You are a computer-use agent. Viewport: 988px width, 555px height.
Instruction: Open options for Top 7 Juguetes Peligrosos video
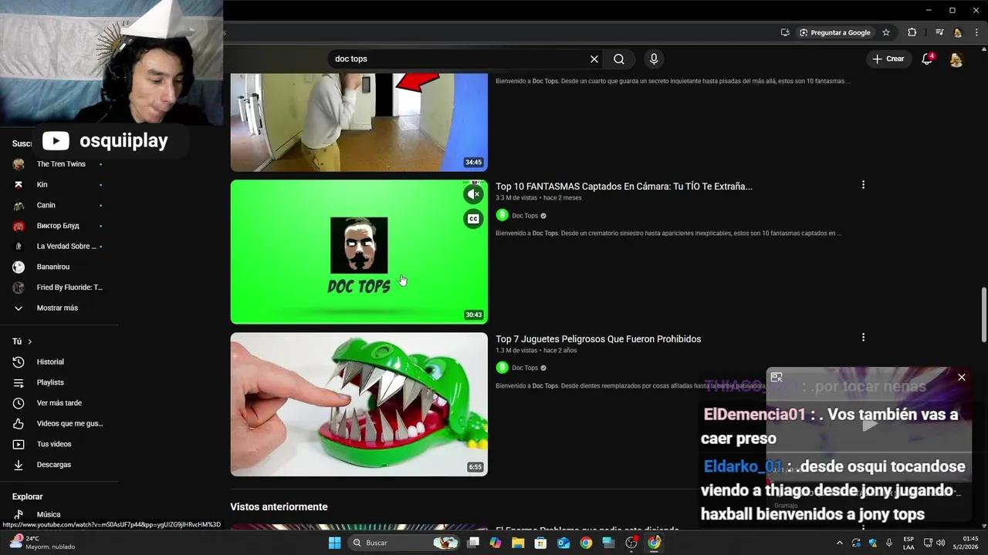click(x=863, y=337)
